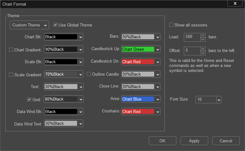Enable the Chart Gradient checkbox
Viewport: 245px width, 151px height.
coord(11,50)
